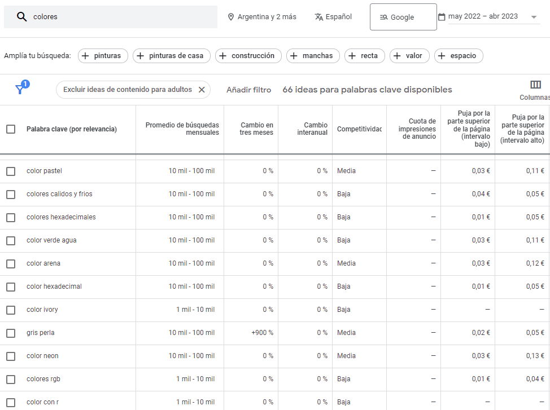Check the colores calidos y frios row
The image size is (550, 410).
point(11,194)
